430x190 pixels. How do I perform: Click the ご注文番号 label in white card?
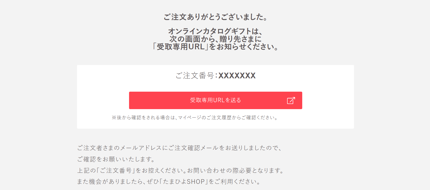(x=195, y=76)
